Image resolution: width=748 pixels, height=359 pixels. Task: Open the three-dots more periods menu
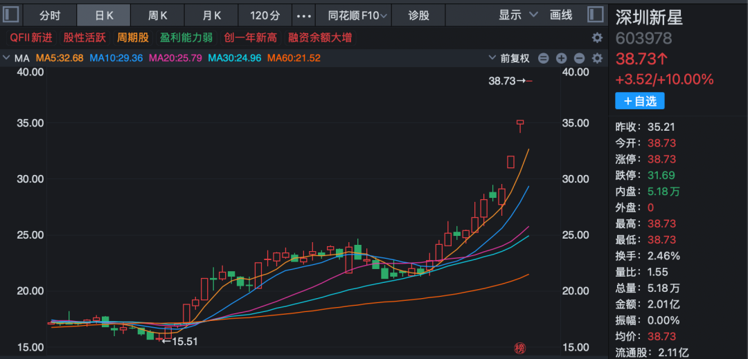click(303, 15)
